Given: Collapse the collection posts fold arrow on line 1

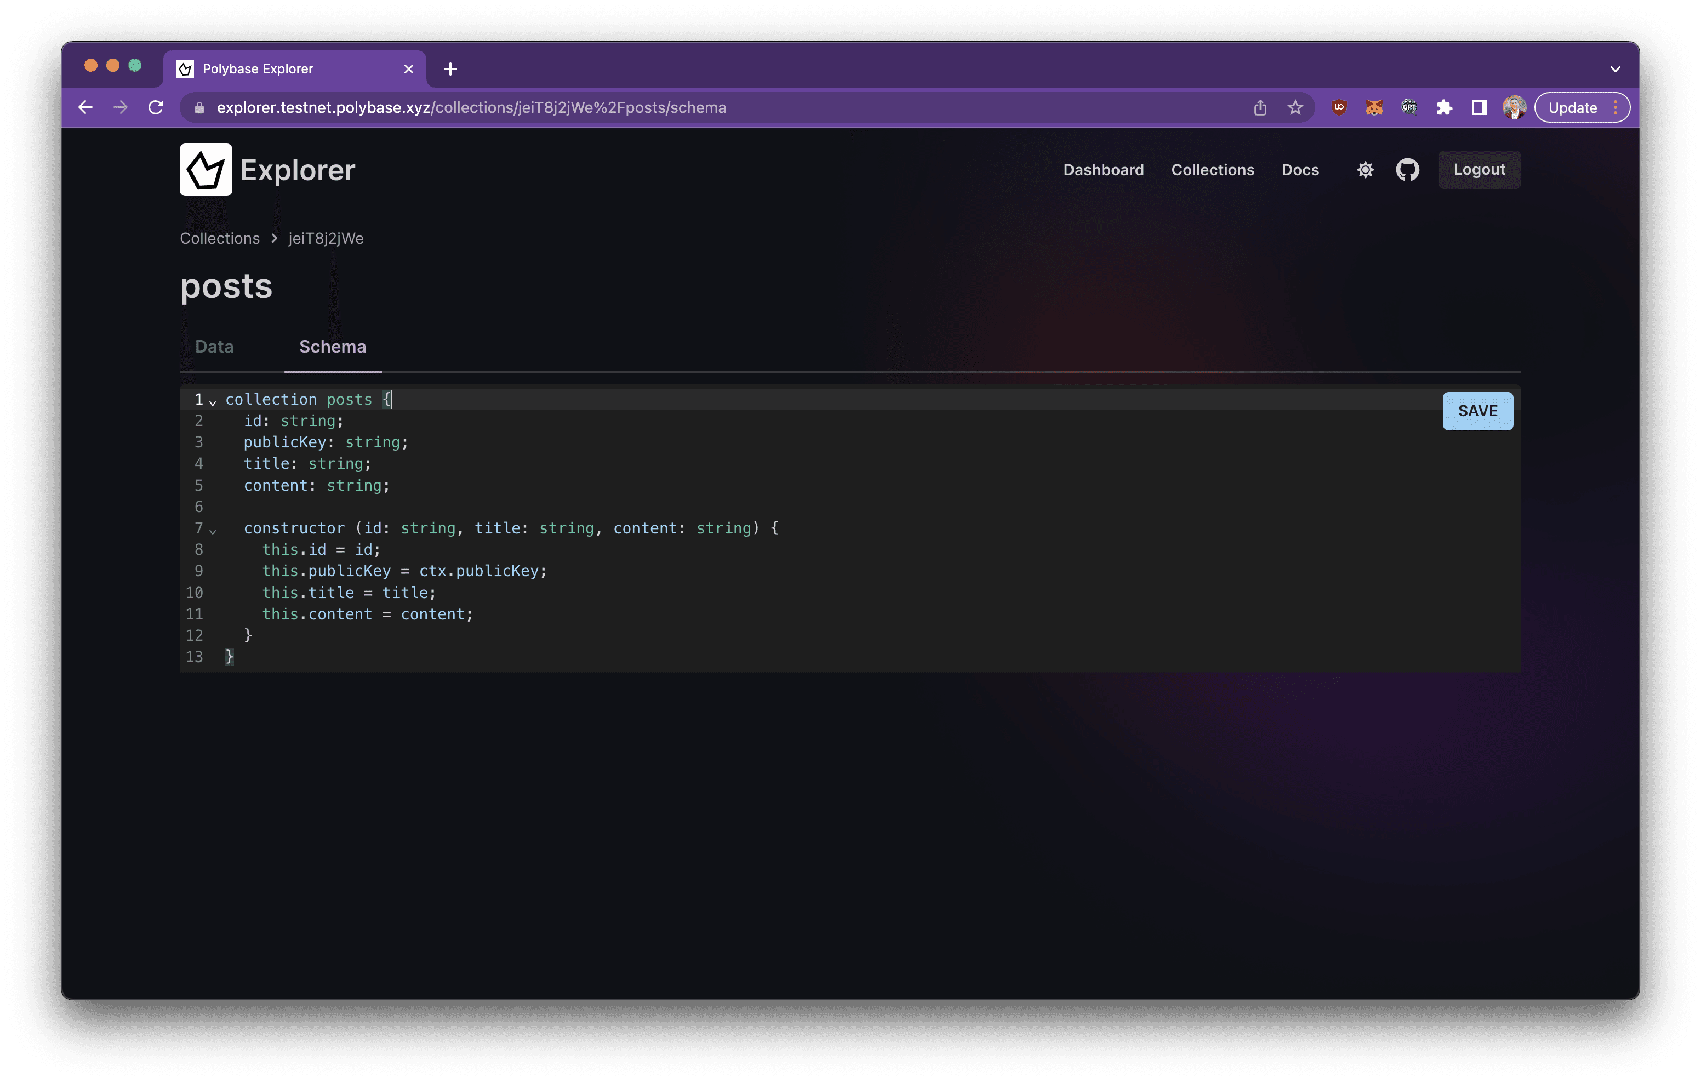Looking at the screenshot, I should [213, 403].
